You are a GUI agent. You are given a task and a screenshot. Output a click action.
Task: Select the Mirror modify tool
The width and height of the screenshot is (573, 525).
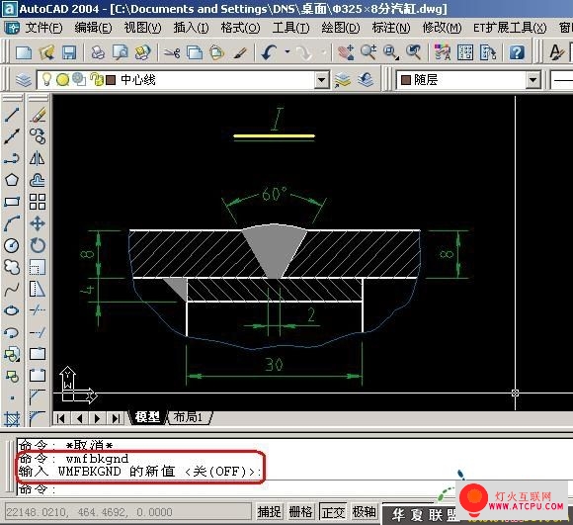(x=38, y=158)
